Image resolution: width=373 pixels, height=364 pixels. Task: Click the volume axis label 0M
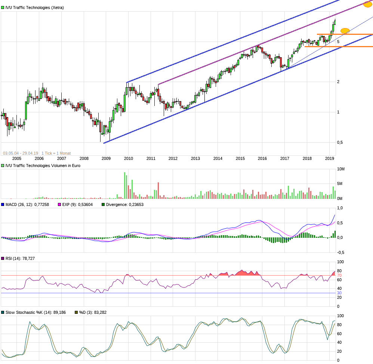click(x=340, y=198)
